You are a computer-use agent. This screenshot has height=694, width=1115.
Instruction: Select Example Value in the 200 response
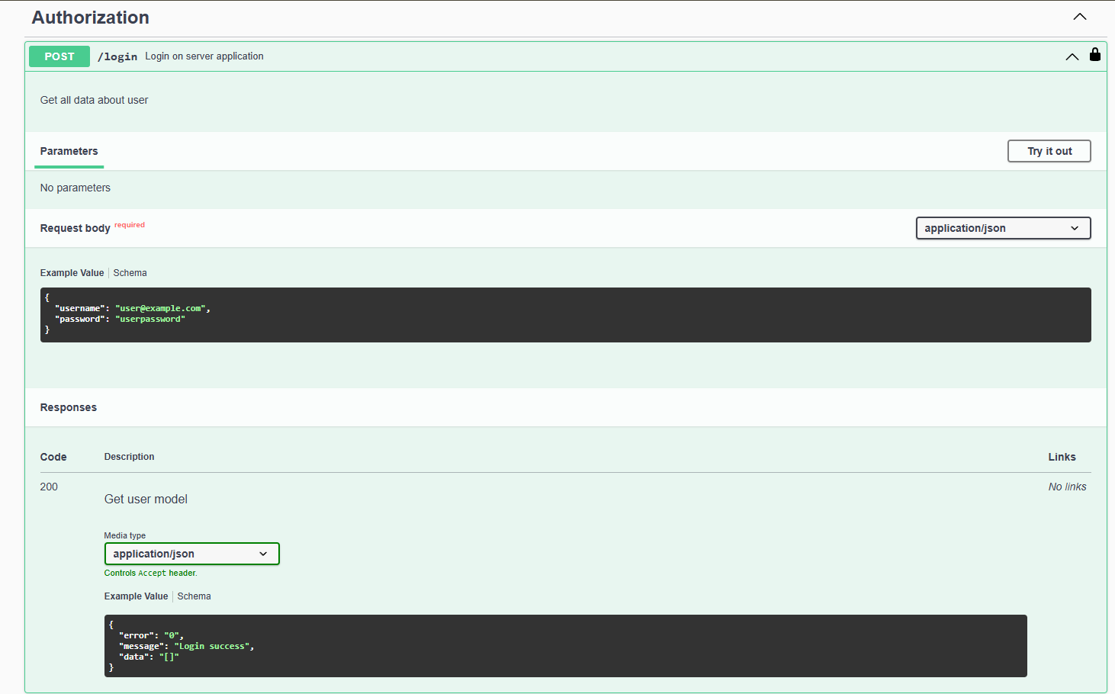coord(136,596)
